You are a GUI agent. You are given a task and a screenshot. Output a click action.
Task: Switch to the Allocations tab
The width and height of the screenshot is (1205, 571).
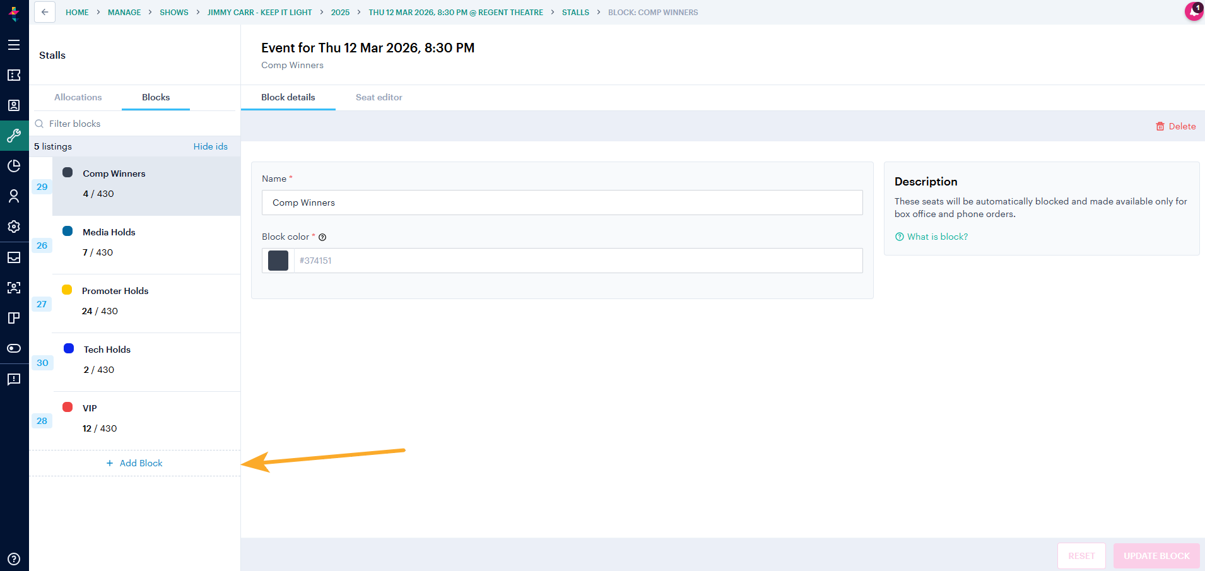tap(78, 97)
